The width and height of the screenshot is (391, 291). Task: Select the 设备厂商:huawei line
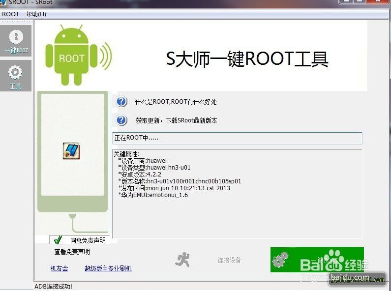point(143,161)
